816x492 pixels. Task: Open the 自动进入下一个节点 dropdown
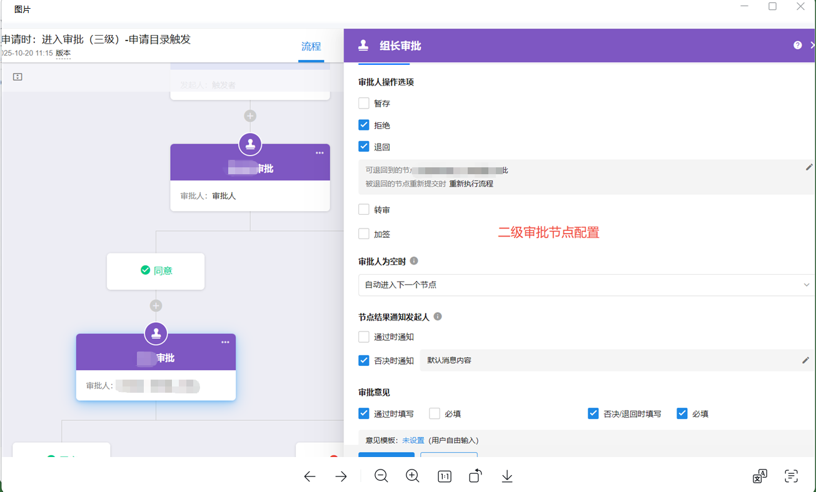586,285
